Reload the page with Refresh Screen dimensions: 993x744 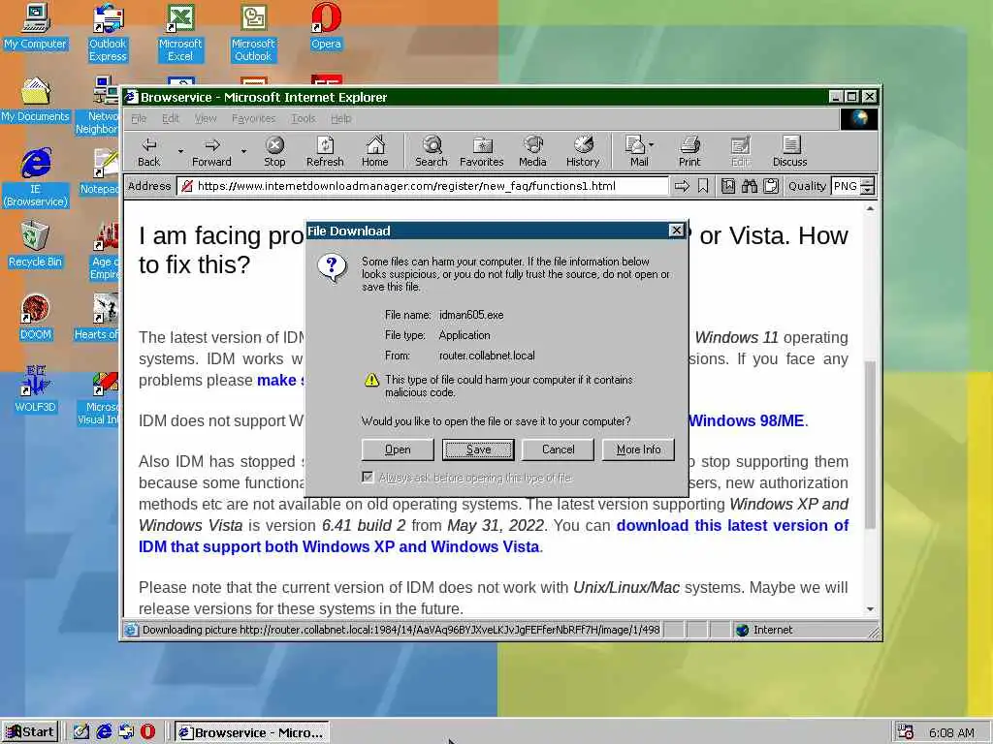[325, 152]
